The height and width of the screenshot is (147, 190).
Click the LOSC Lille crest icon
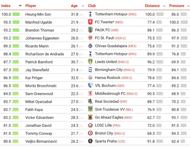pyautogui.click(x=90, y=126)
